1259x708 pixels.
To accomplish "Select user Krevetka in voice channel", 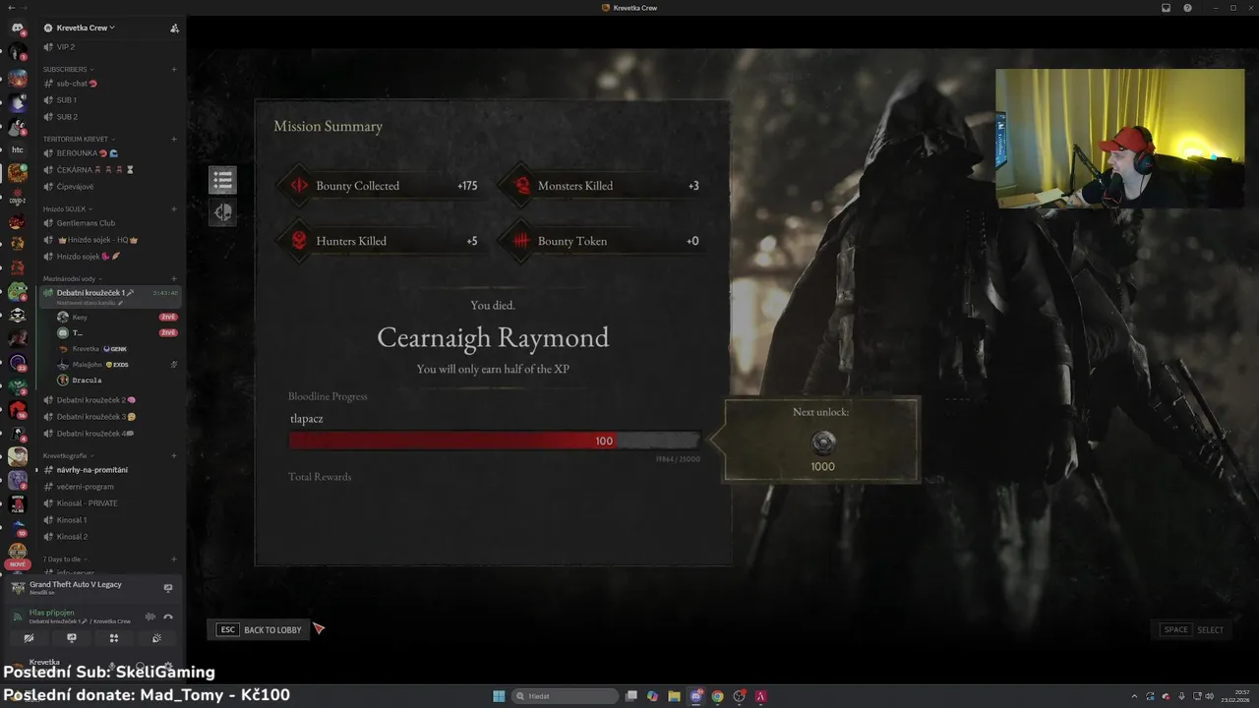I will tap(118, 349).
